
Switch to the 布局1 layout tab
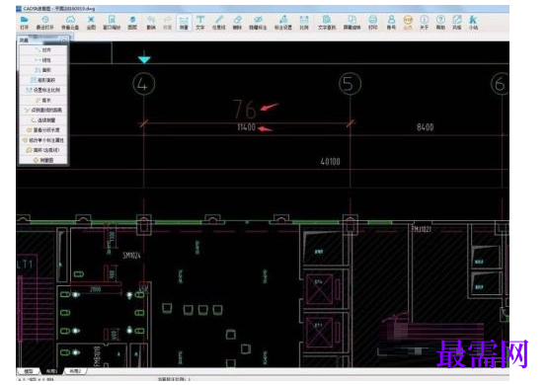coord(51,371)
